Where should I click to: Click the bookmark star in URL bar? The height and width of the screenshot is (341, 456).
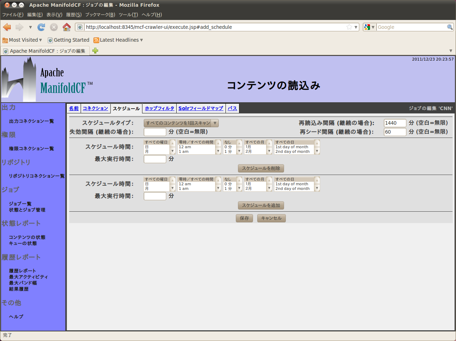[349, 27]
